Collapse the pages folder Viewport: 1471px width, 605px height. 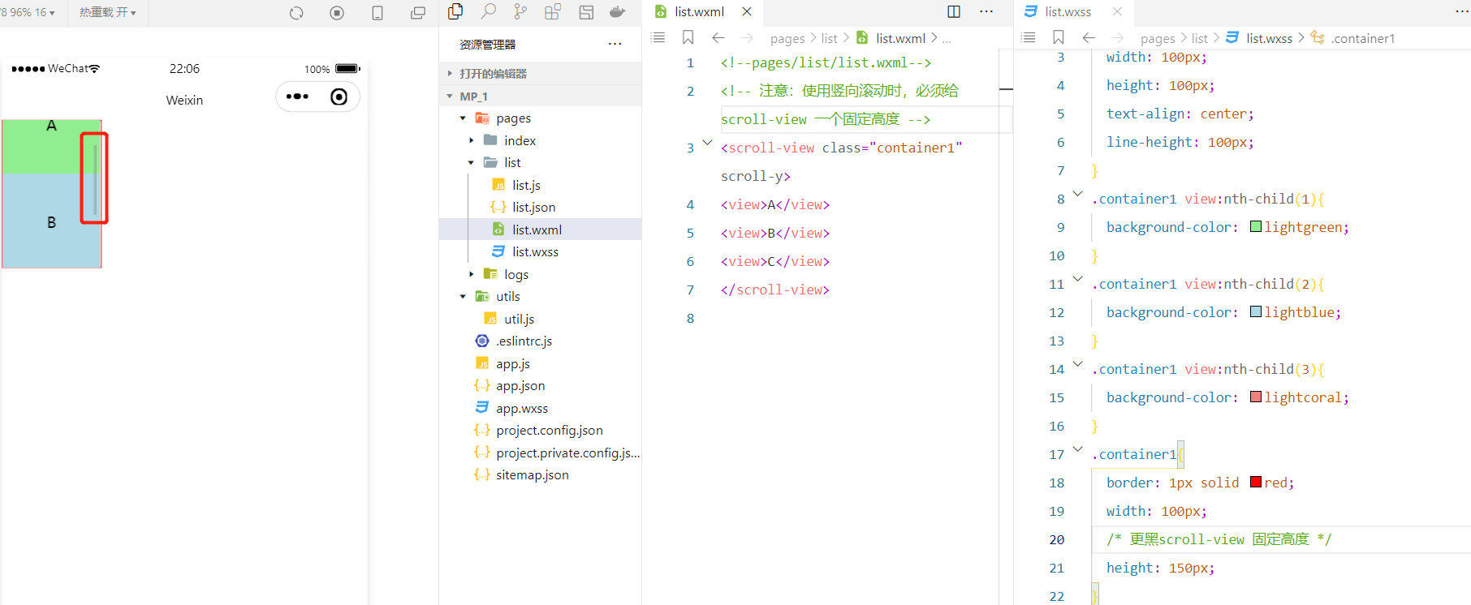(x=463, y=118)
